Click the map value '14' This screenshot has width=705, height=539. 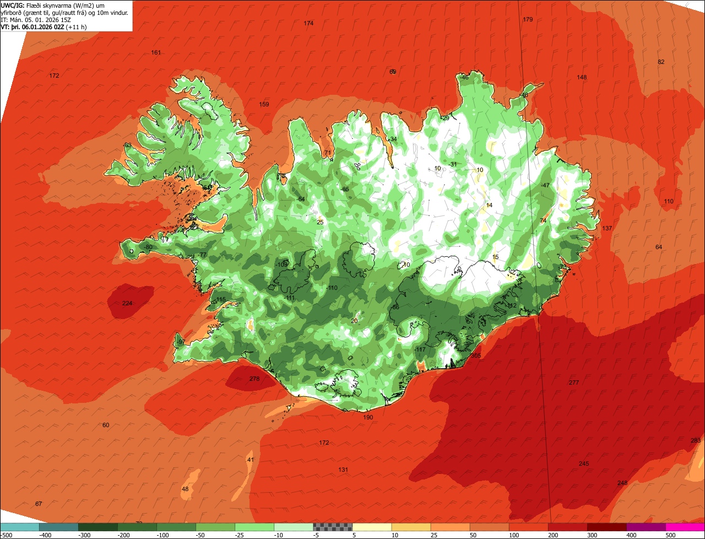click(x=489, y=205)
